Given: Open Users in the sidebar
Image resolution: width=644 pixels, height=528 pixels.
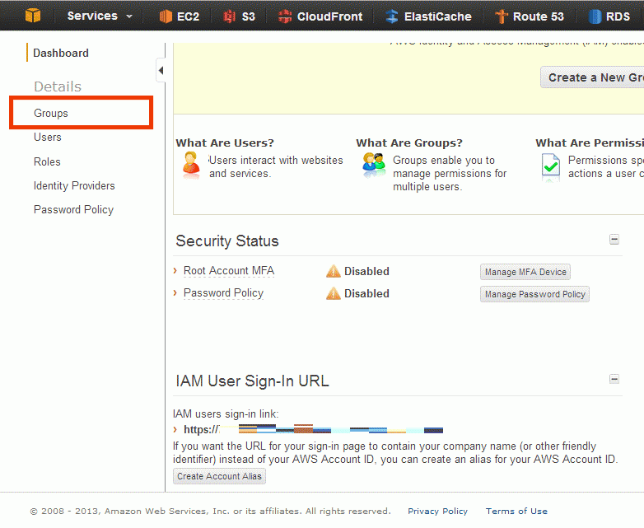Looking at the screenshot, I should click(x=48, y=138).
